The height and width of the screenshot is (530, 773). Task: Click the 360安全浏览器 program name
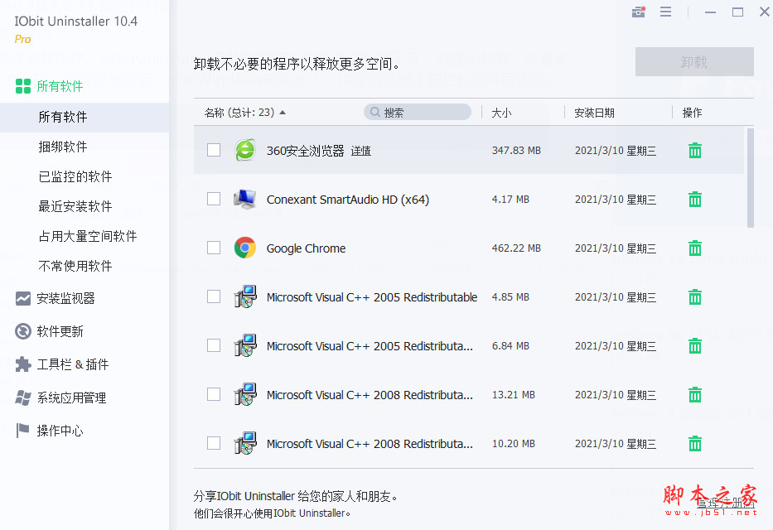coord(305,151)
